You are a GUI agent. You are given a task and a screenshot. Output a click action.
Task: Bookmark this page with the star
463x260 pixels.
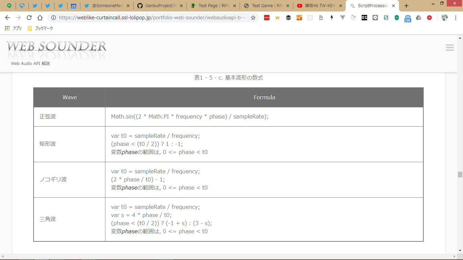tap(253, 18)
